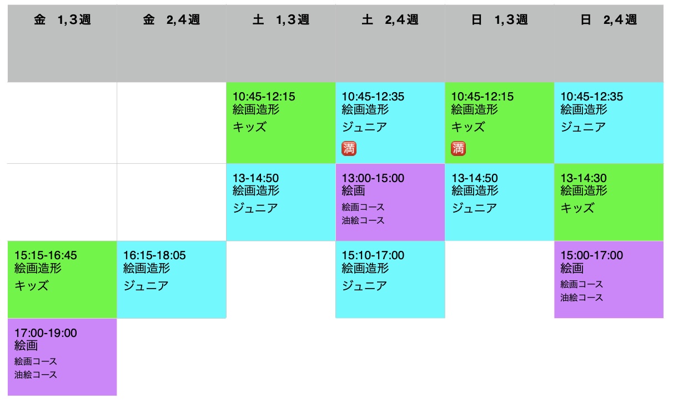This screenshot has height=403, width=673.
Task: Click the 満 full icon under Sunday Kids
Action: (458, 148)
